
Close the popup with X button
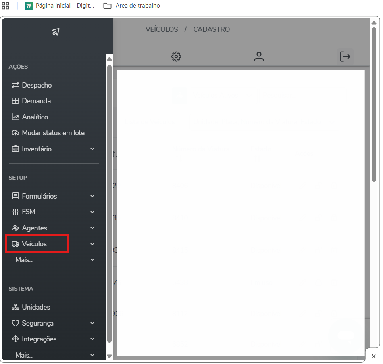373,356
